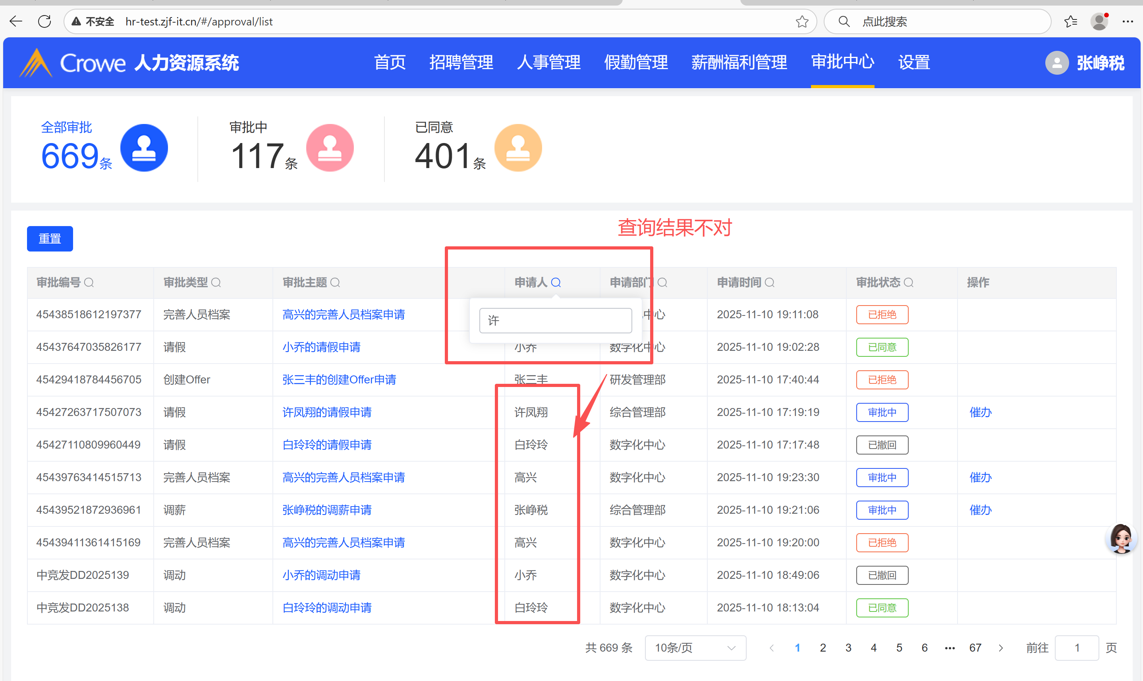This screenshot has width=1143, height=681.
Task: Open the 招聘管理 navigation menu
Action: [x=461, y=62]
